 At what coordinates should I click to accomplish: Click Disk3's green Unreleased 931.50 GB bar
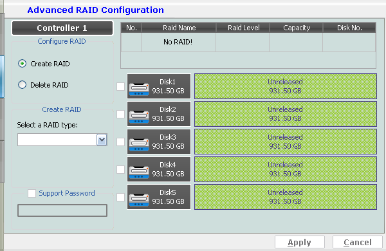click(285, 142)
